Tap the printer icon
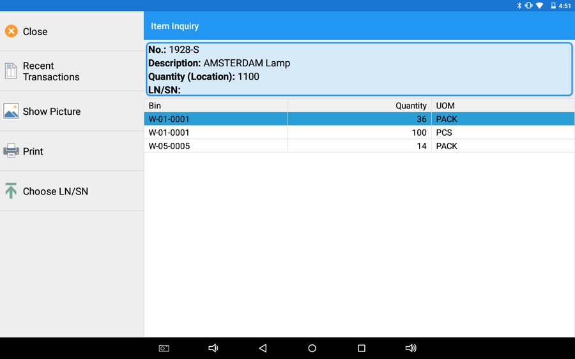This screenshot has width=575, height=359. click(x=11, y=151)
